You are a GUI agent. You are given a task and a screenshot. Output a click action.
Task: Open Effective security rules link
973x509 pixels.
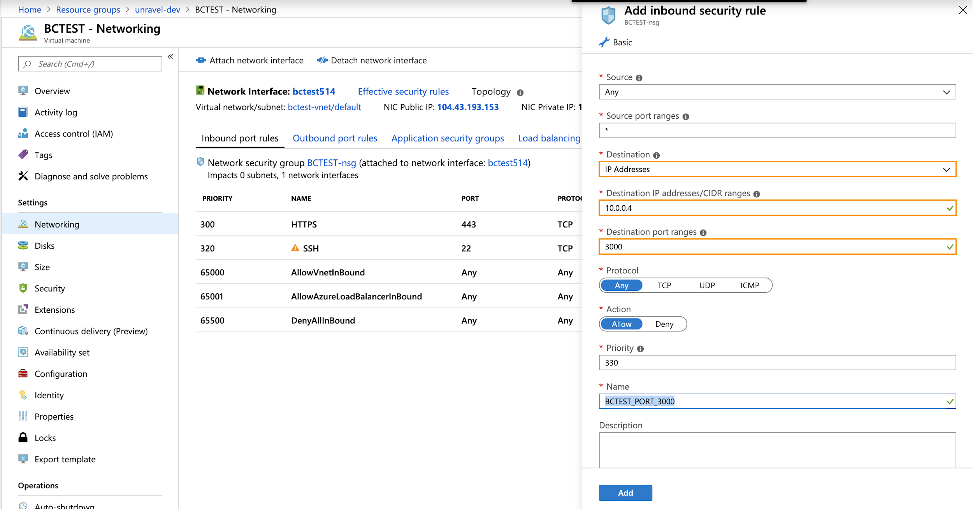403,91
